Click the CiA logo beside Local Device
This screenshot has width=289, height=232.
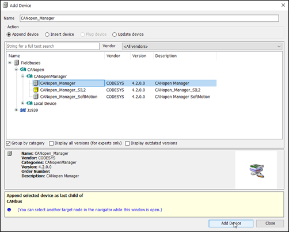(29, 103)
